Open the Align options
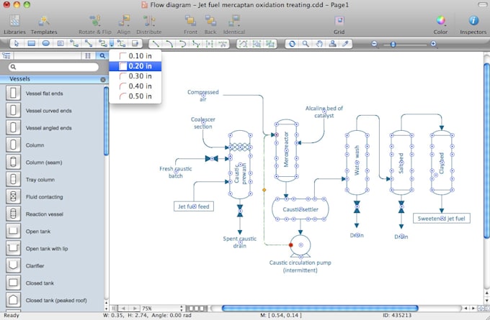The width and height of the screenshot is (490, 320). coord(124,24)
